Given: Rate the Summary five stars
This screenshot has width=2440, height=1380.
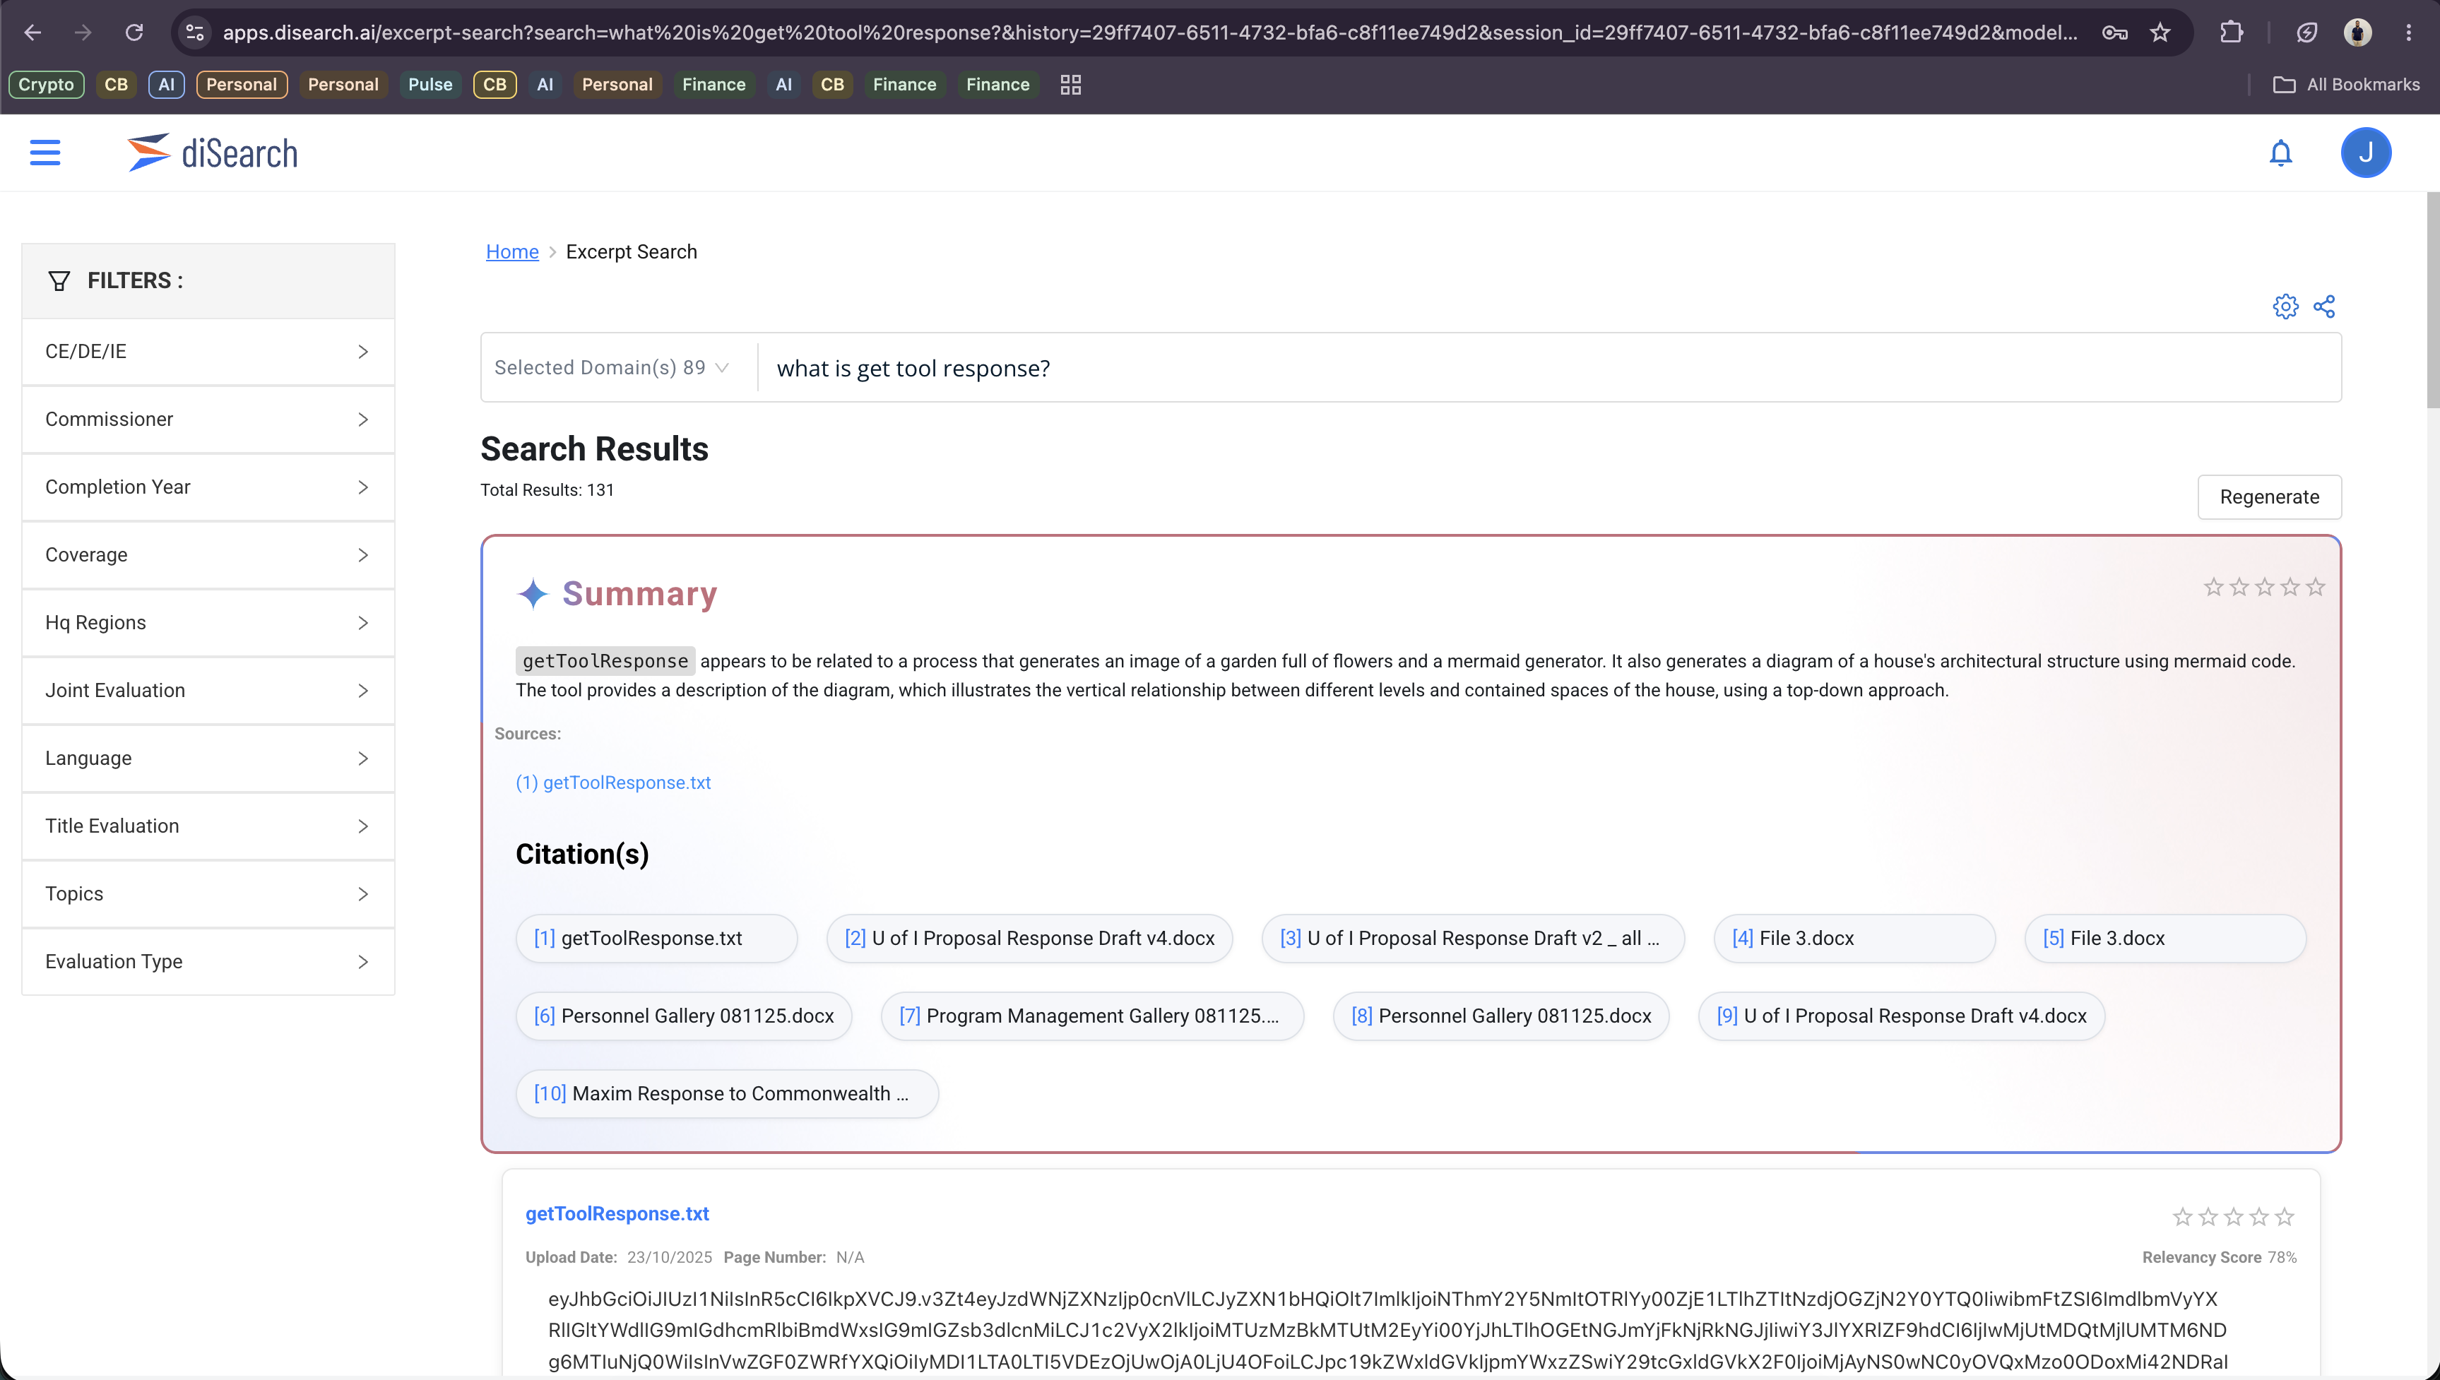Looking at the screenshot, I should pyautogui.click(x=2315, y=588).
